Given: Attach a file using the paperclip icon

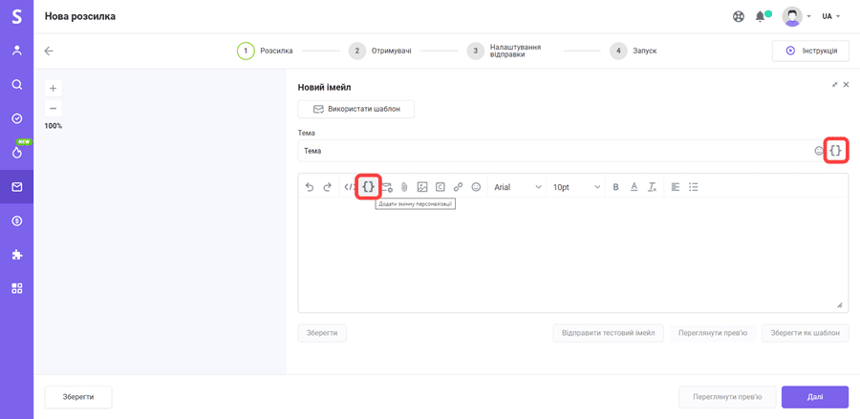Looking at the screenshot, I should coord(404,187).
